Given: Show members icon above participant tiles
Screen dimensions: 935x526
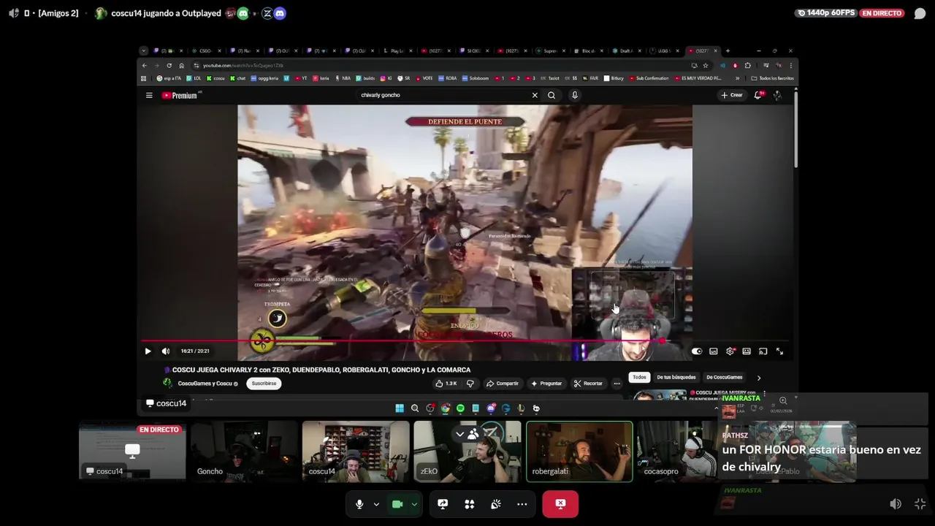Looking at the screenshot, I should pyautogui.click(x=473, y=434).
